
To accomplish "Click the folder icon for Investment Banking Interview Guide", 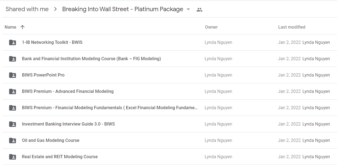I will point(13,124).
